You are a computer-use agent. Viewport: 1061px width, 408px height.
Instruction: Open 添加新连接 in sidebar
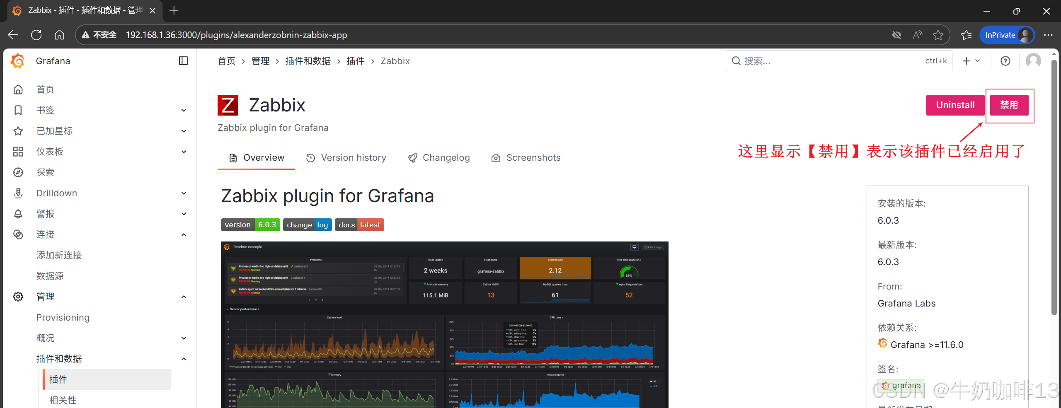(59, 255)
